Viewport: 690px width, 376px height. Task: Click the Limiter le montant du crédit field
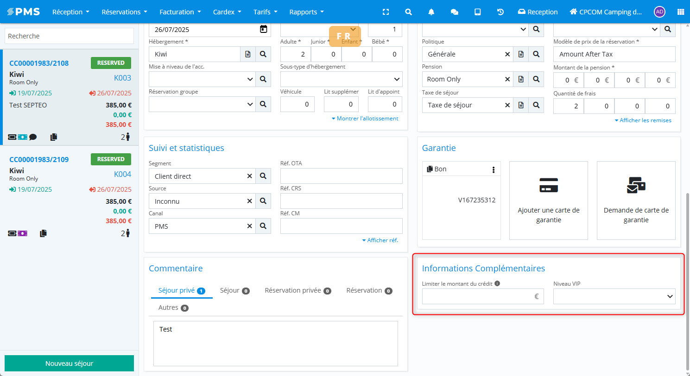pyautogui.click(x=477, y=296)
